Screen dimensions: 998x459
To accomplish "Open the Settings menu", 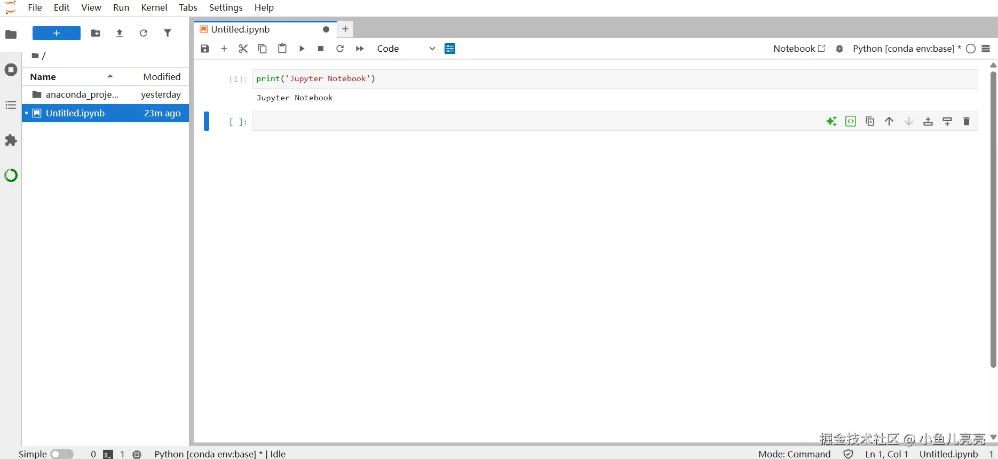I will 226,7.
